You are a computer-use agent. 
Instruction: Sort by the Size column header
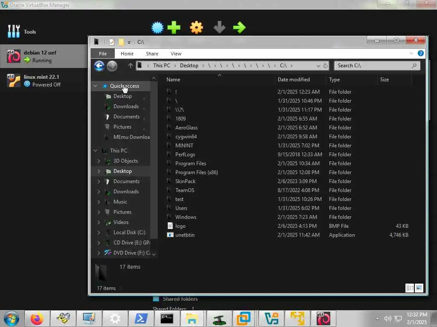pos(385,80)
